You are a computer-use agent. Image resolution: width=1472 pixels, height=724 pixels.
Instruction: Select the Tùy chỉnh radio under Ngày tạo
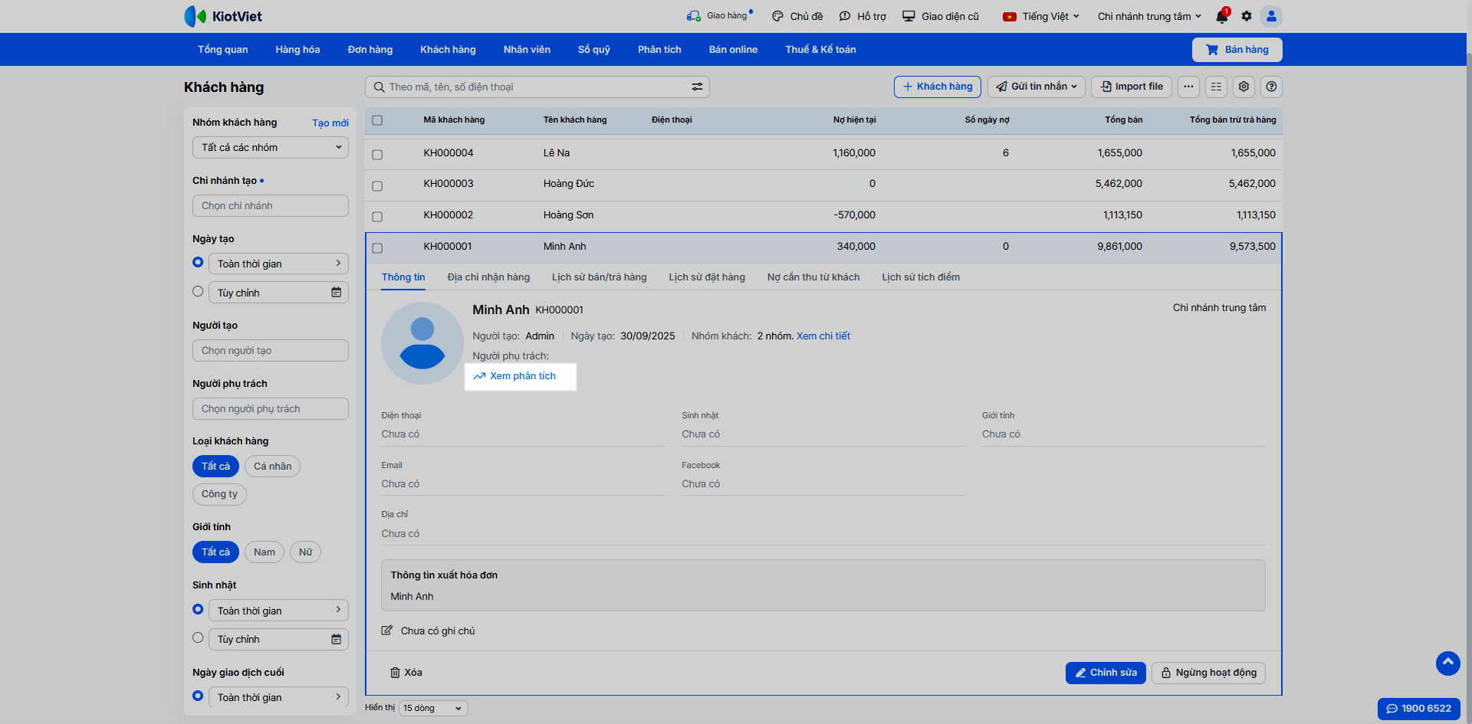point(198,292)
